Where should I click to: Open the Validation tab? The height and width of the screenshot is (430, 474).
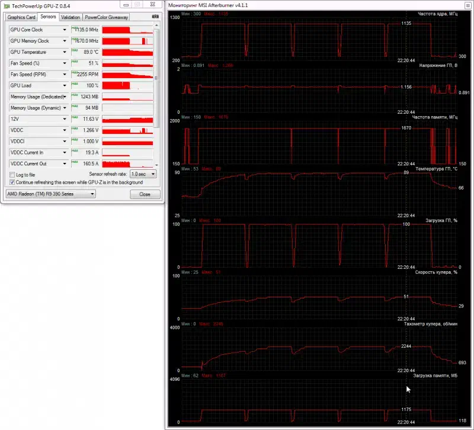point(71,17)
